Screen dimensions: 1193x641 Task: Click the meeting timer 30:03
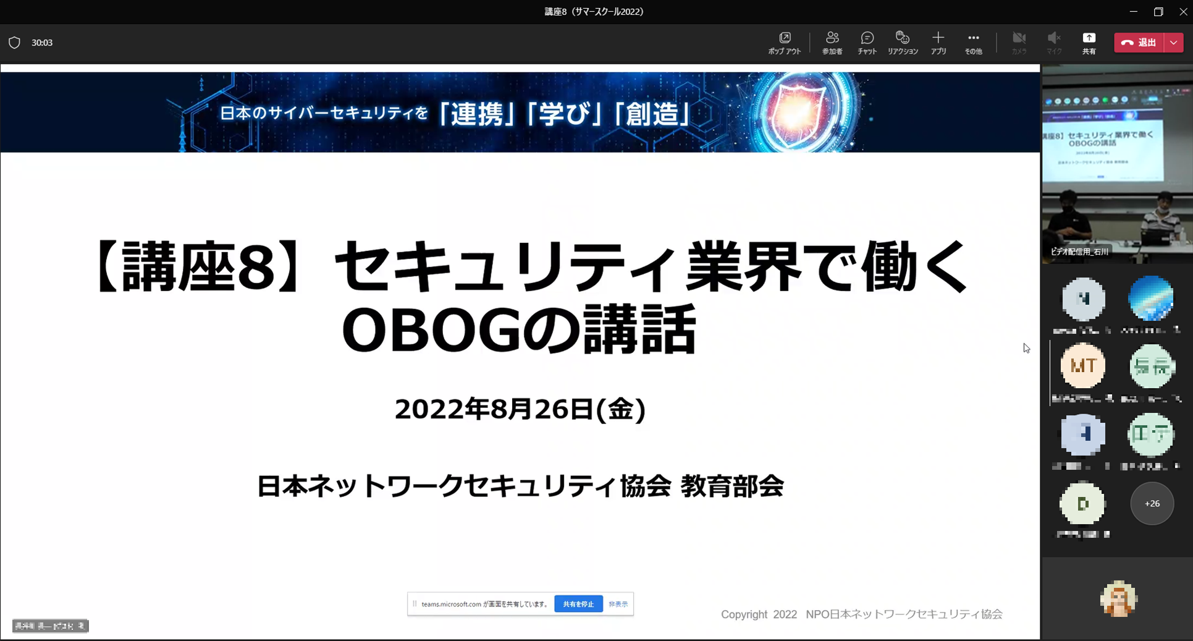point(42,43)
